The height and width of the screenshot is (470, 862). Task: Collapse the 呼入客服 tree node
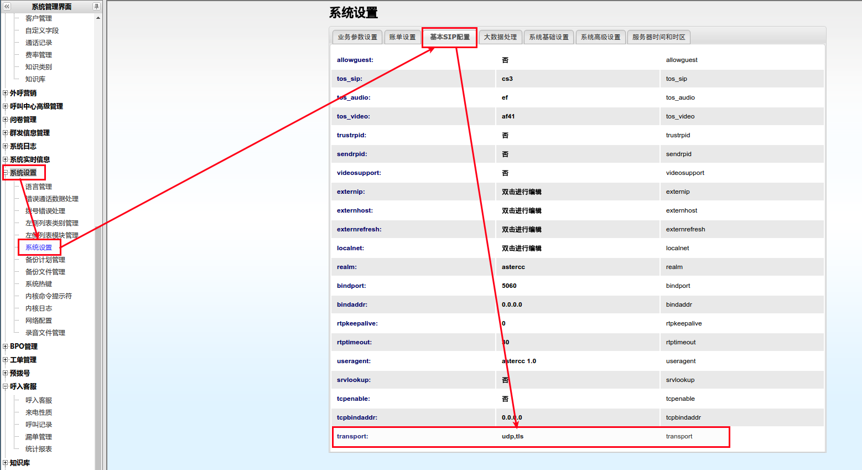(5, 386)
